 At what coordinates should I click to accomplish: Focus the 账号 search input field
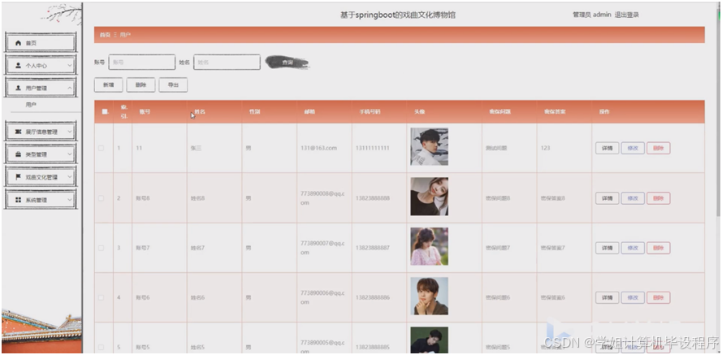coord(142,63)
